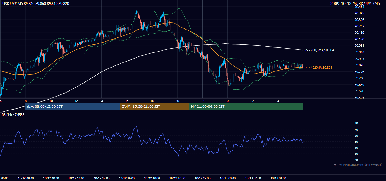Click the 10/12 12:00 date axis label

pyautogui.click(x=76, y=178)
